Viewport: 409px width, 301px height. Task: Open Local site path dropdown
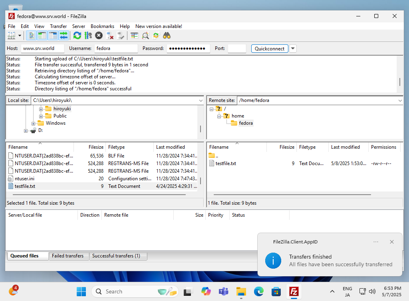201,100
